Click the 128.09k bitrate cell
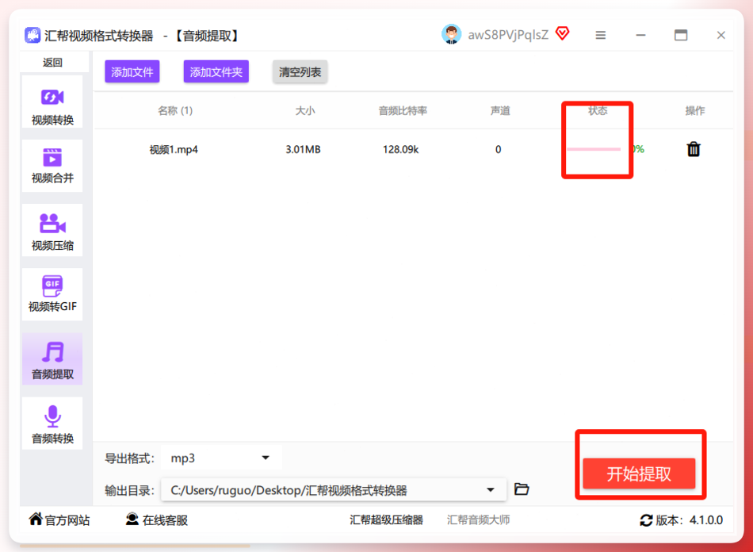 pyautogui.click(x=400, y=149)
